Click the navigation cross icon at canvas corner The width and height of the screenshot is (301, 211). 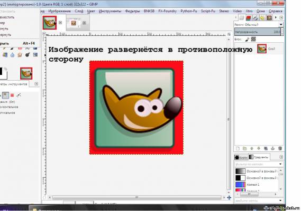pyautogui.click(x=229, y=198)
